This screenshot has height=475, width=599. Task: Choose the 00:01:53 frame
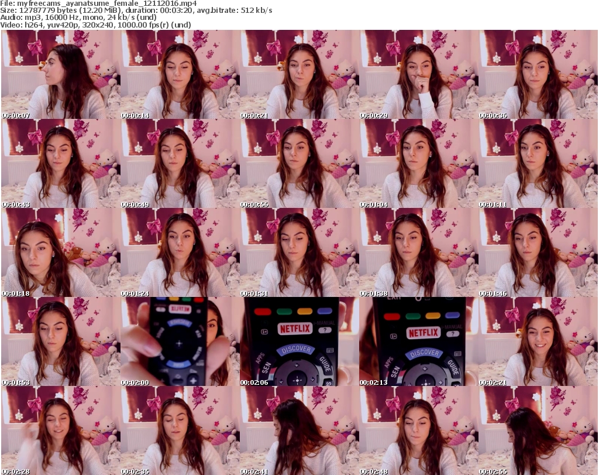point(61,341)
